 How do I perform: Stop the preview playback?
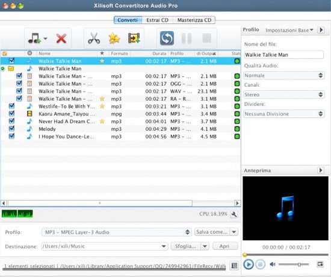260,264
